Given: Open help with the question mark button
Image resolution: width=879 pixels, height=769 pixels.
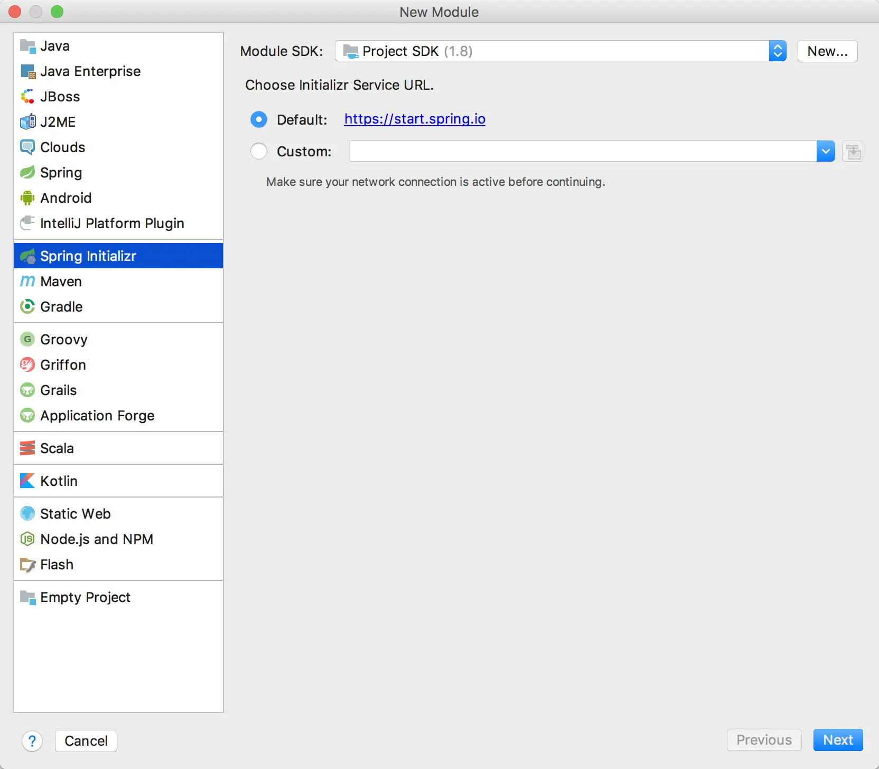Looking at the screenshot, I should coord(32,741).
